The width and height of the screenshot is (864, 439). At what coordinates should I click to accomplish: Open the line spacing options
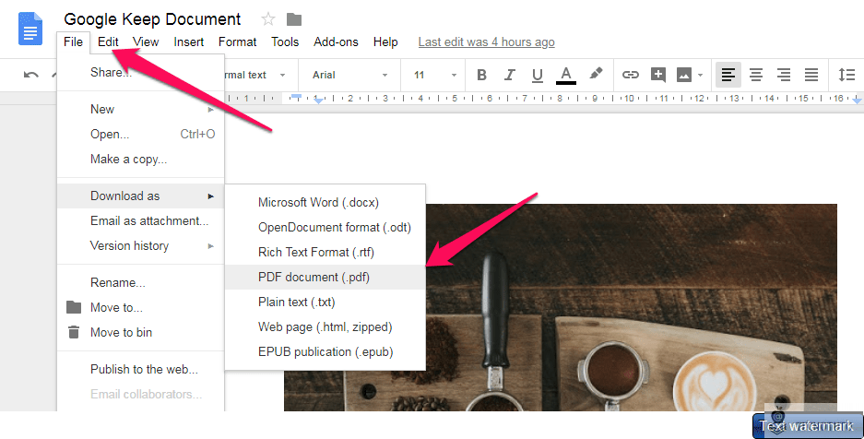(x=846, y=75)
